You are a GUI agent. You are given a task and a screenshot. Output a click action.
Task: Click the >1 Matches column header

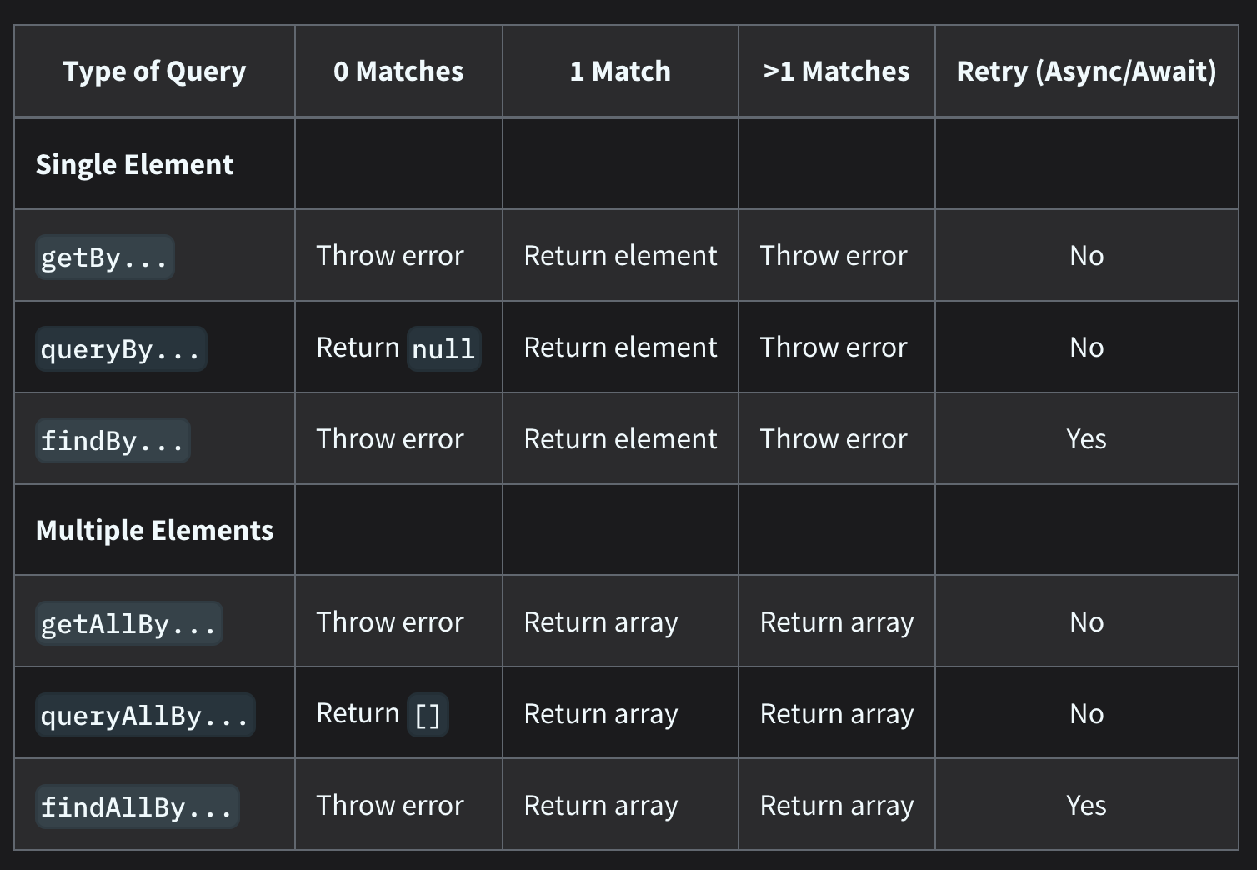click(836, 72)
